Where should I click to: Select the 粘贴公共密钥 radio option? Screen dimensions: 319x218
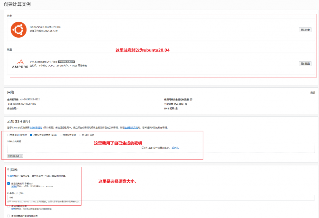(61, 135)
